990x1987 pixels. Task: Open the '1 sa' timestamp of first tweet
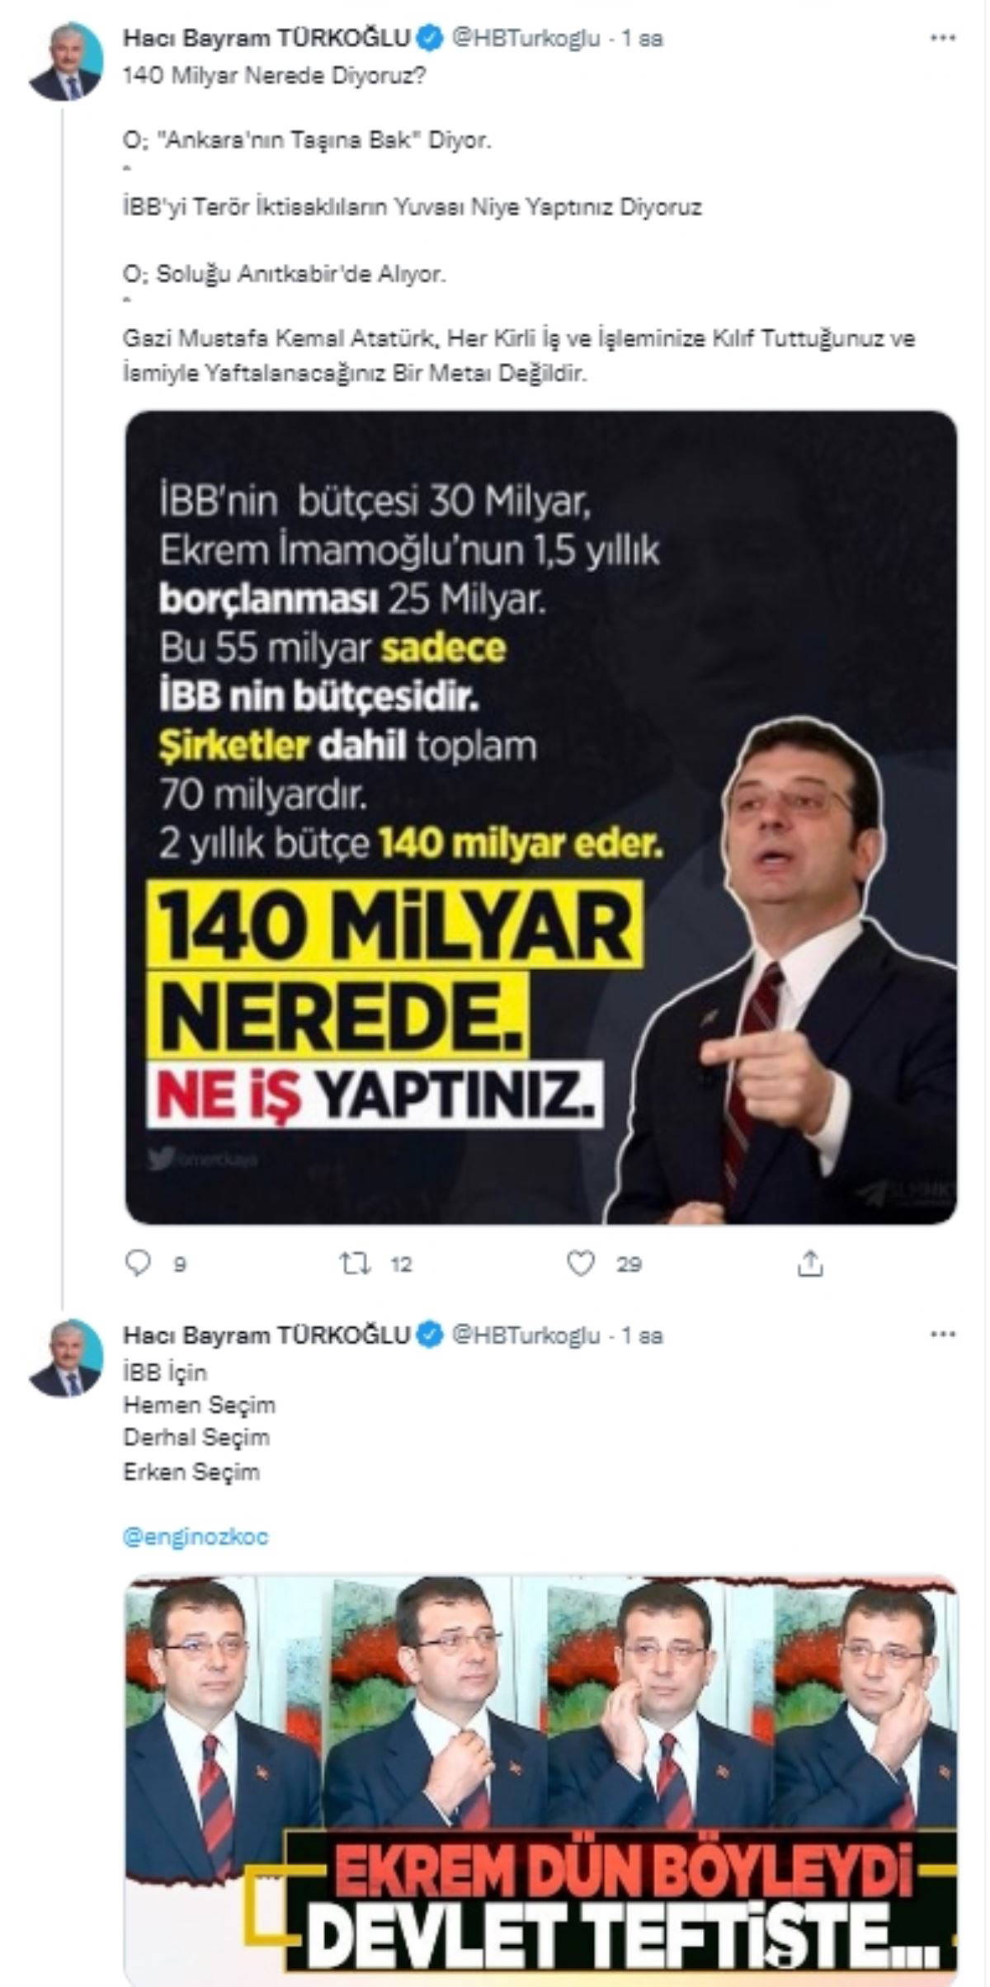pyautogui.click(x=643, y=38)
